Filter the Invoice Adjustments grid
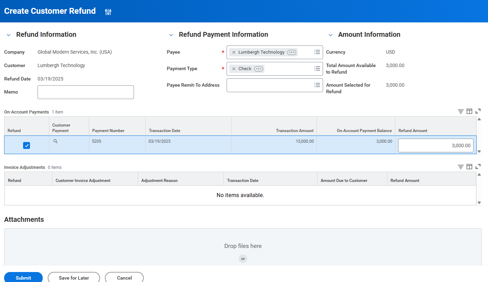The height and width of the screenshot is (282, 488). click(460, 167)
